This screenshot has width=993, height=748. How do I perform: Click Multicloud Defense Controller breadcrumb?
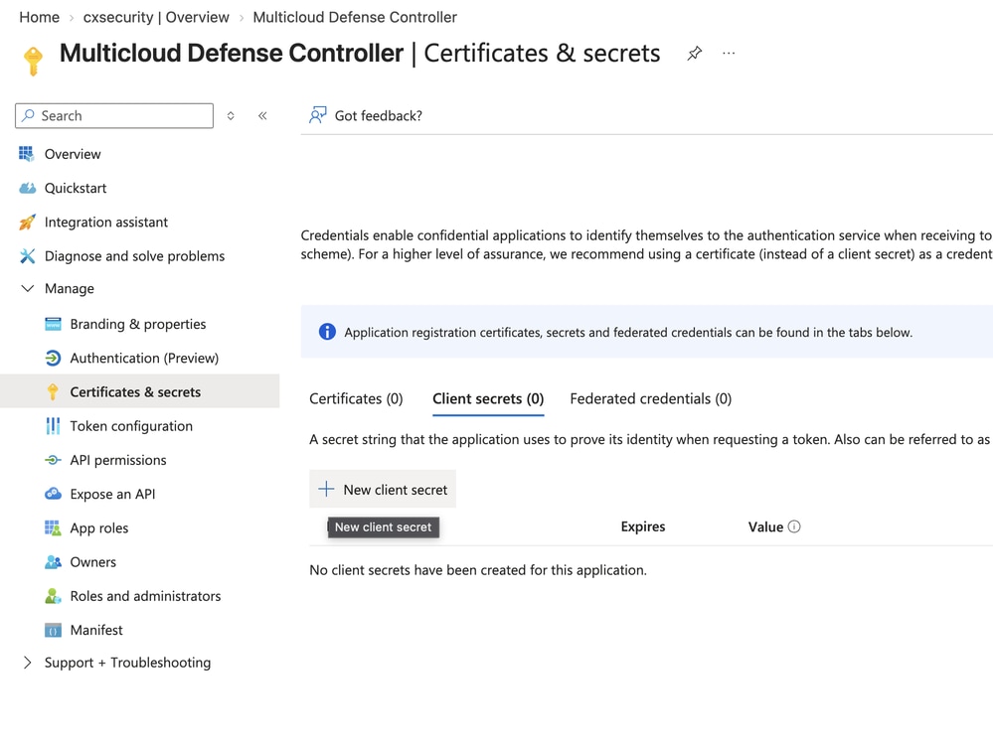(x=355, y=17)
